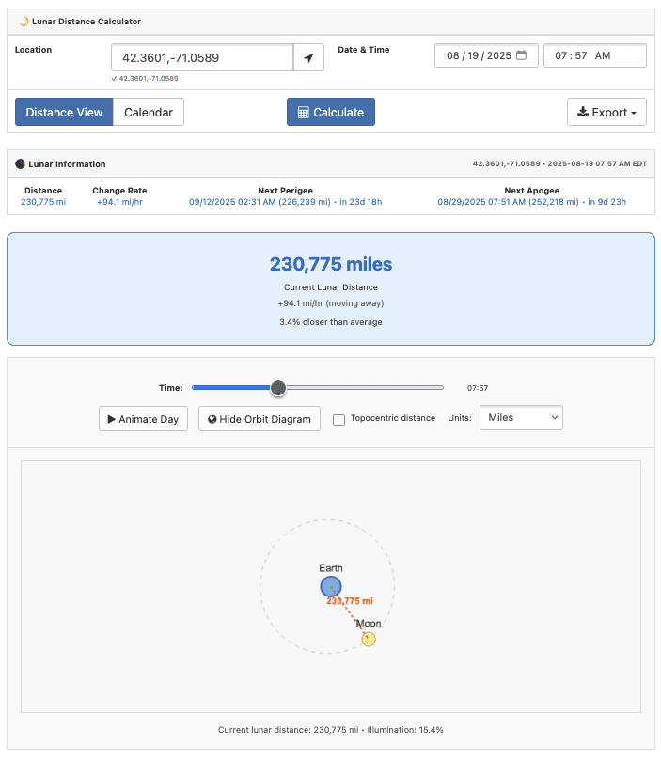Expand the Units dropdown showing Miles
Viewport: 661px width, 758px height.
521,417
